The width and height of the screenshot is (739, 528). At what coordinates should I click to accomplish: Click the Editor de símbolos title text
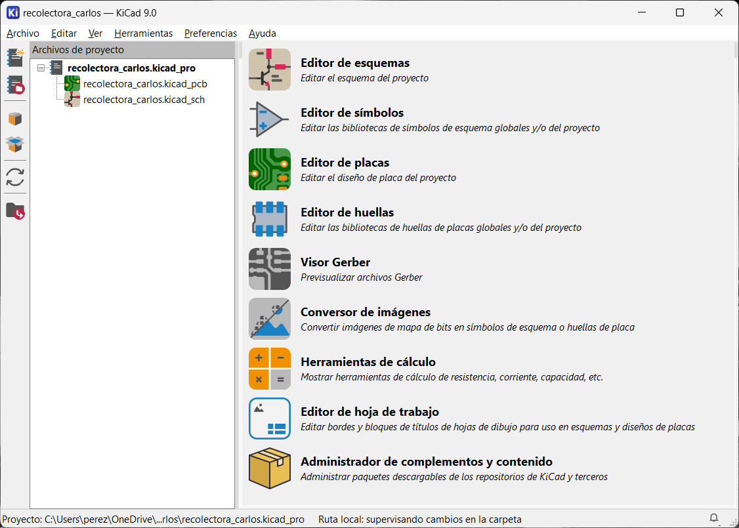352,113
